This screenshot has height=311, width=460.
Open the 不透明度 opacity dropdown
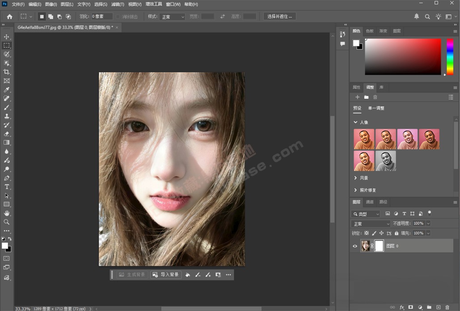(x=428, y=223)
